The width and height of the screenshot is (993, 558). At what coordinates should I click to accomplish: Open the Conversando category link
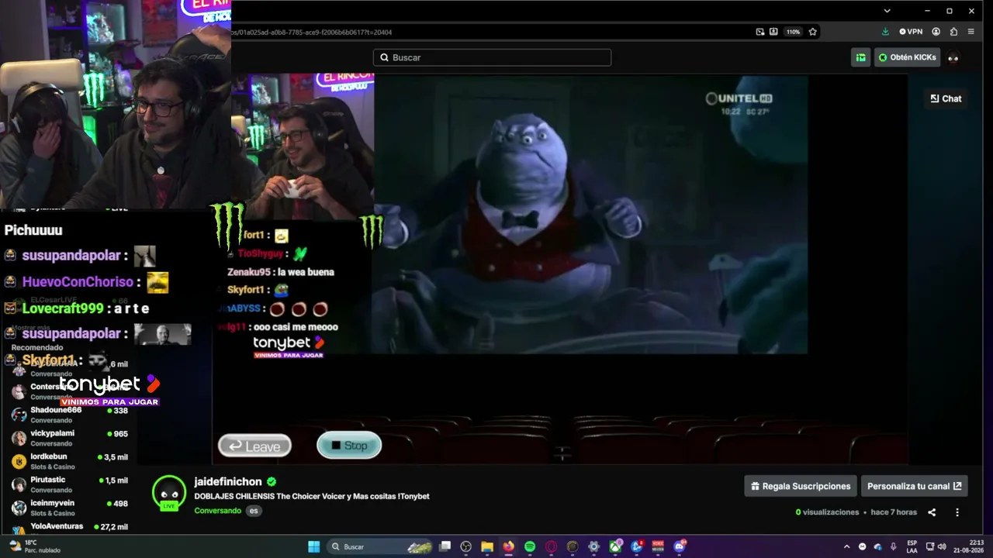(217, 511)
